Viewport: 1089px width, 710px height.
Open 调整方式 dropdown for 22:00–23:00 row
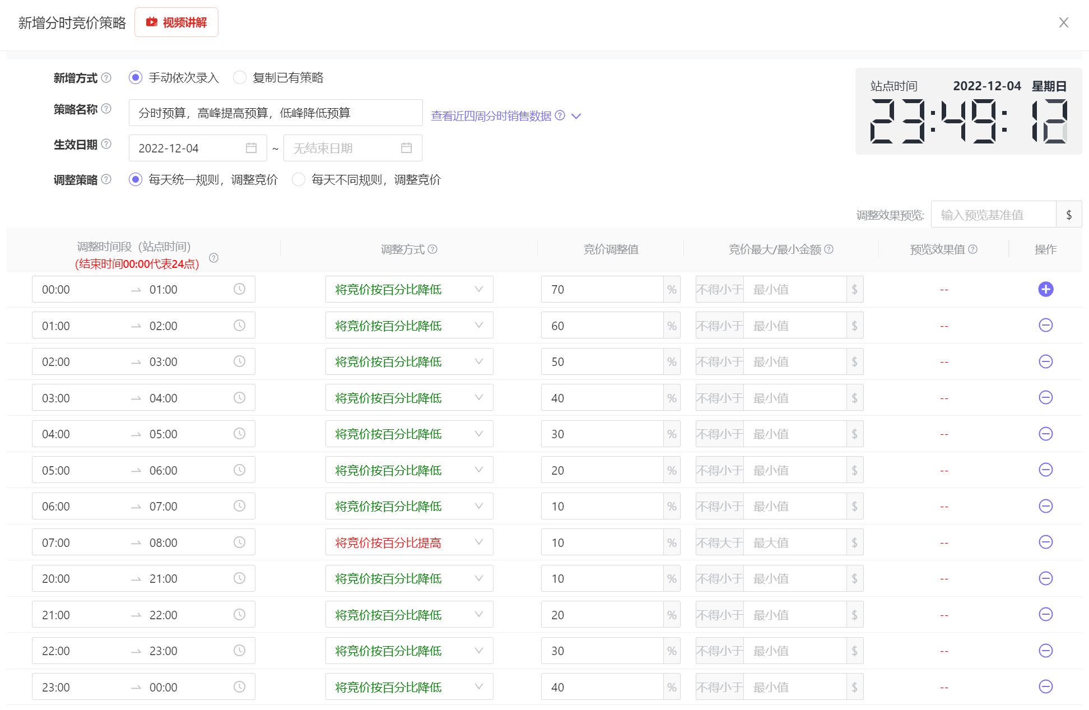[x=409, y=651]
